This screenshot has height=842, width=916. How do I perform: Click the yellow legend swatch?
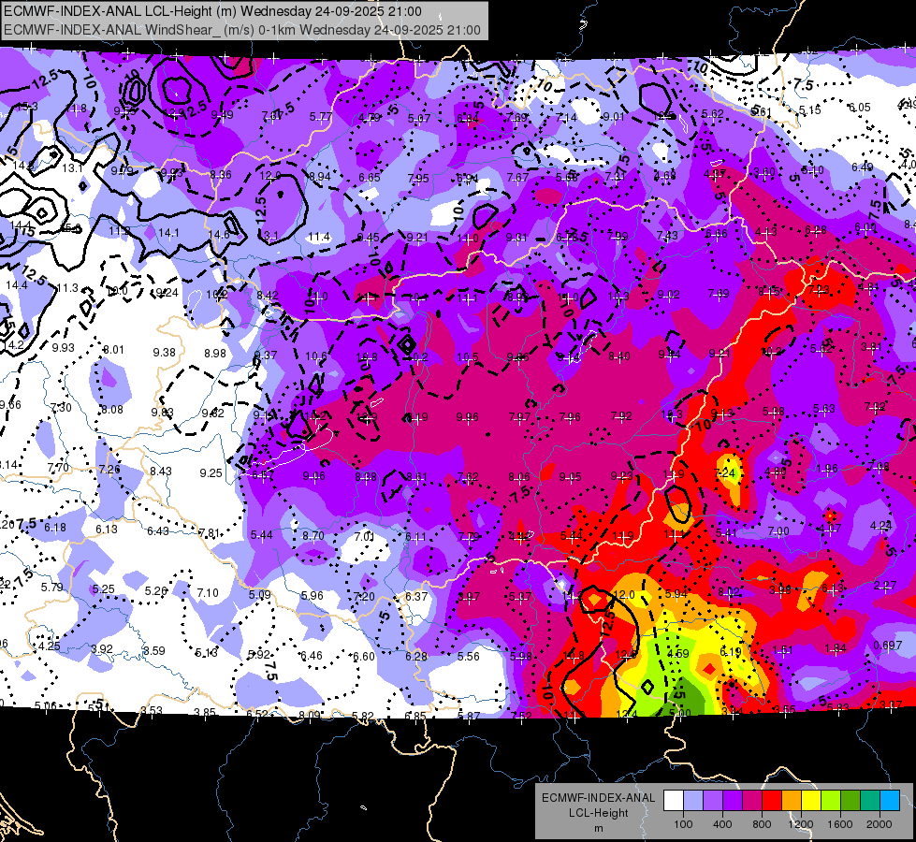tap(811, 801)
